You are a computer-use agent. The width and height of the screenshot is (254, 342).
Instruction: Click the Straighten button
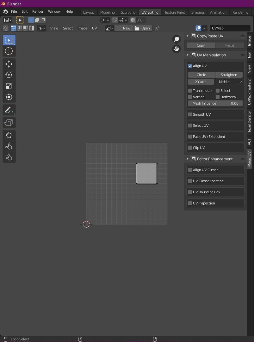pyautogui.click(x=229, y=74)
